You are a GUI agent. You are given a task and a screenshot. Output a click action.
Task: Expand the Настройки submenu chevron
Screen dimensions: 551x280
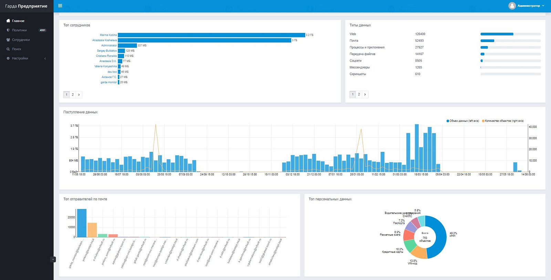[x=45, y=59]
